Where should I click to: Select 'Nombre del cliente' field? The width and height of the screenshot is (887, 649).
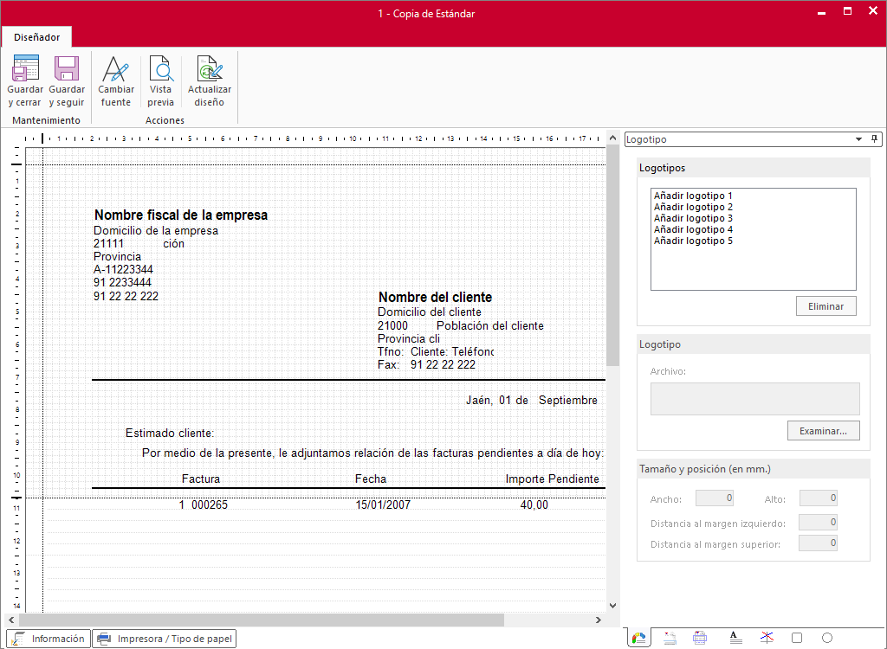point(435,298)
